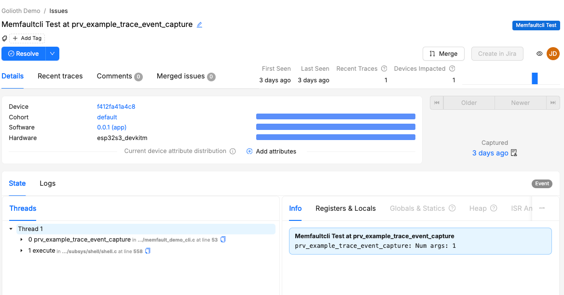Jump to the latest trace with skip-forward icon
This screenshot has height=295, width=564.
(x=553, y=103)
